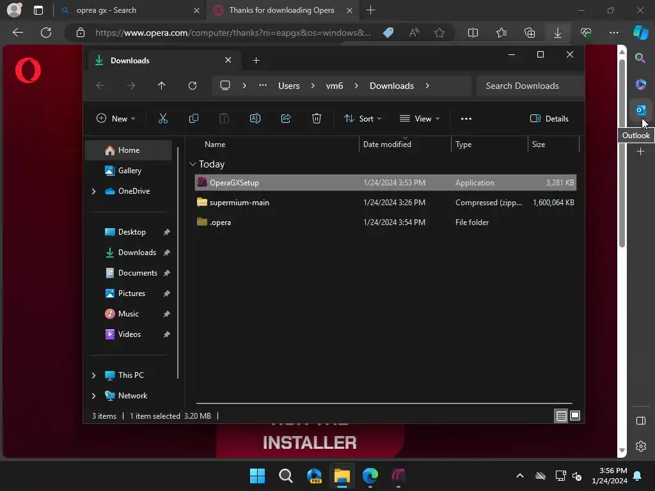Open Edge downloads icon in browser toolbar
655x491 pixels.
coord(558,33)
